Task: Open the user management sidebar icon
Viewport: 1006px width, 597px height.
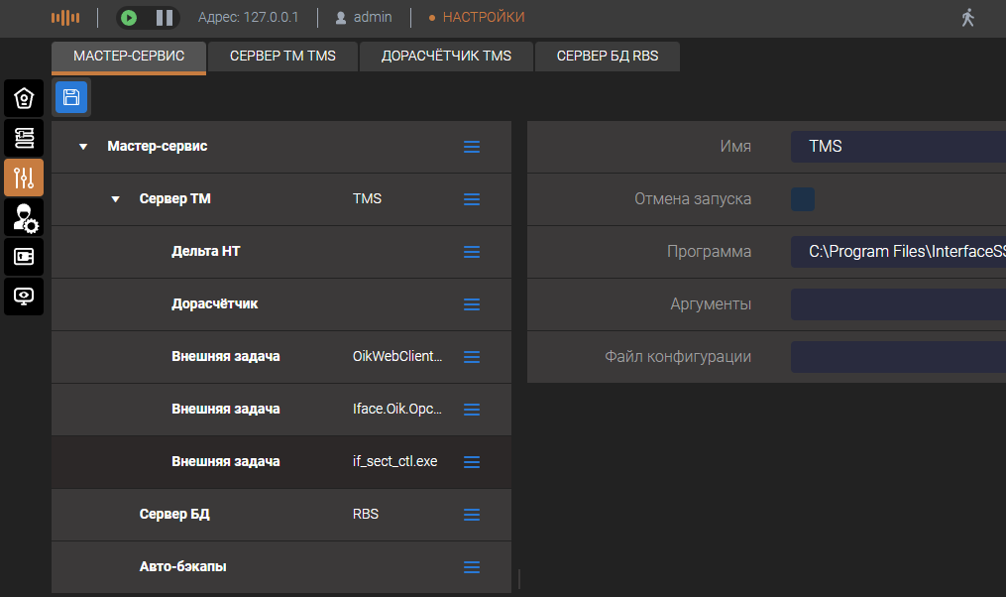Action: pos(24,217)
